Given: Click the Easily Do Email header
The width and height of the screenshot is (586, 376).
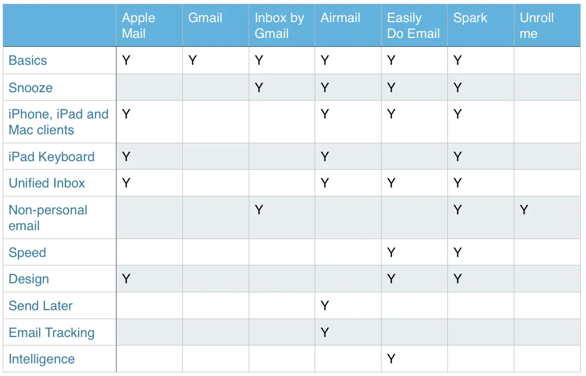Looking at the screenshot, I should (x=413, y=25).
